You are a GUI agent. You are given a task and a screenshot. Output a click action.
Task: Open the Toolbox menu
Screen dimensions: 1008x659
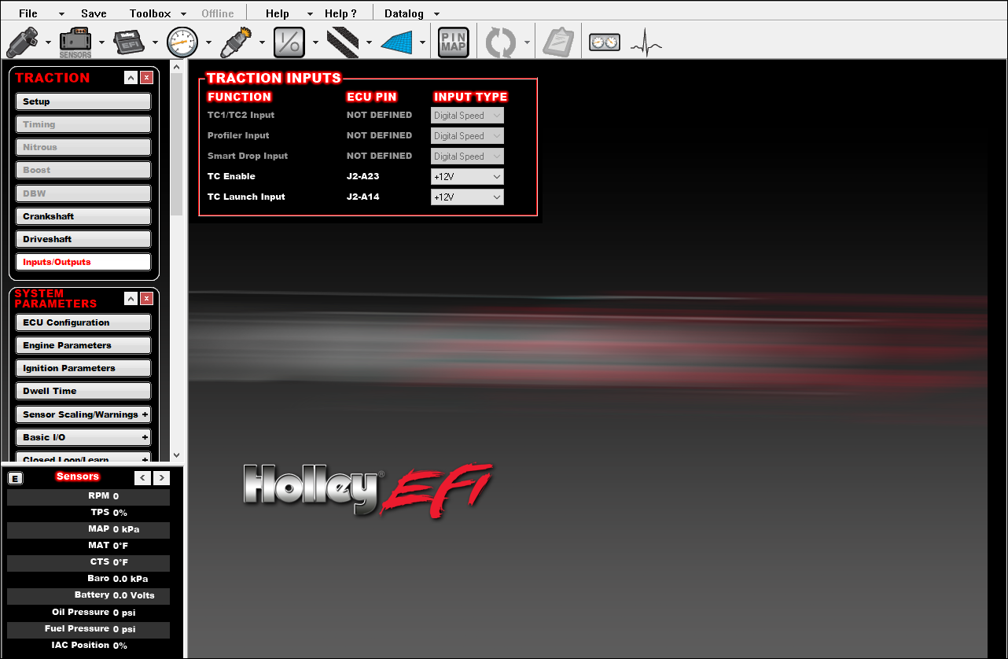pos(149,13)
